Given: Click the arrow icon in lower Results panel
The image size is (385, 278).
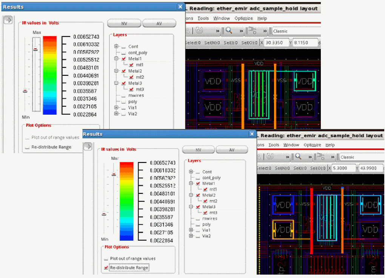Looking at the screenshot, I should point(88,146).
